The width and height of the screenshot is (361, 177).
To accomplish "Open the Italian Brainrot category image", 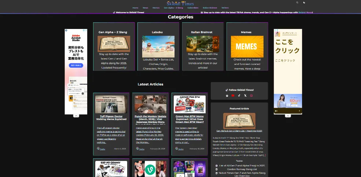I will pos(203,44).
